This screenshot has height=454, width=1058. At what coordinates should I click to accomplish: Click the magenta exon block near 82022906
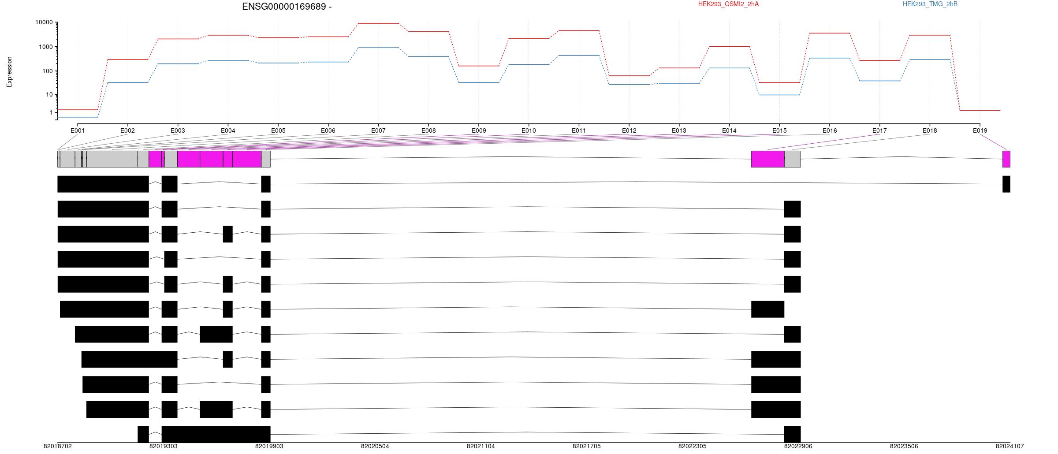[x=768, y=159]
